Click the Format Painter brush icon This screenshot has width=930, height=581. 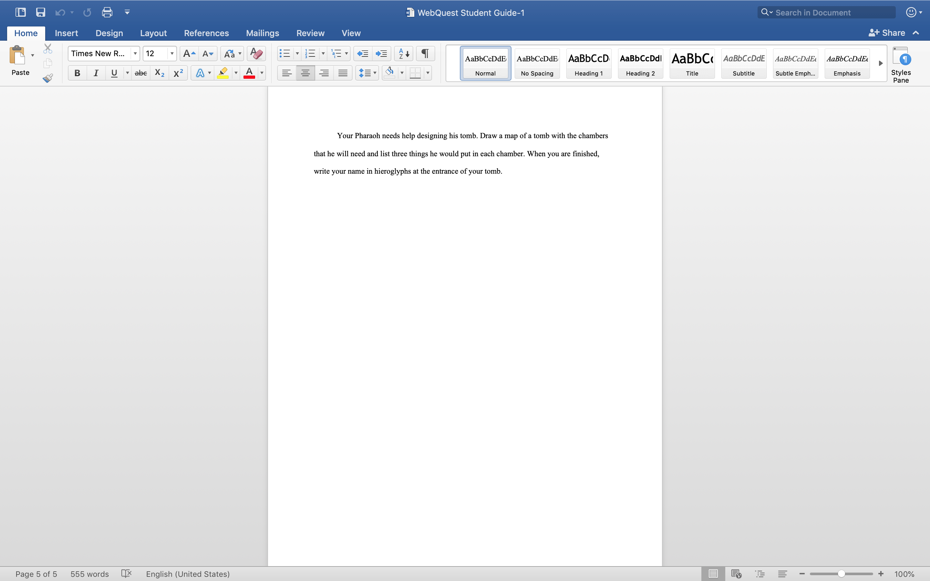pos(48,78)
